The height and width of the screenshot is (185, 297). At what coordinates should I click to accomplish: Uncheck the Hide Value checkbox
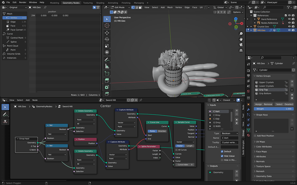click(222, 156)
